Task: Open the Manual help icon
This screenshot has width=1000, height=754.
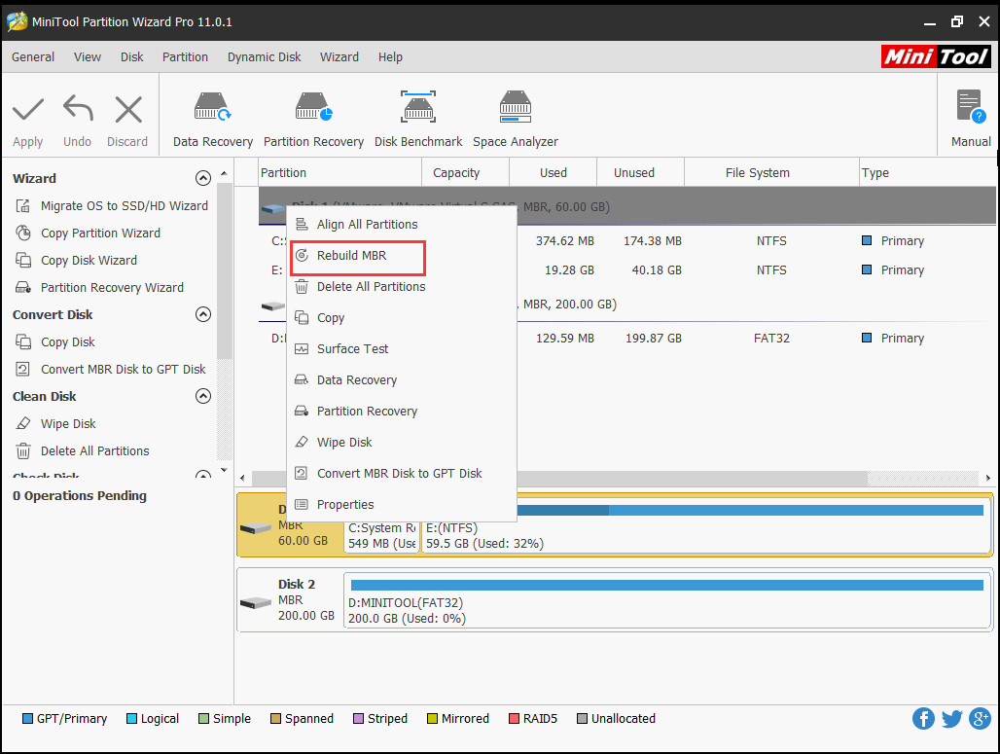Action: (971, 106)
